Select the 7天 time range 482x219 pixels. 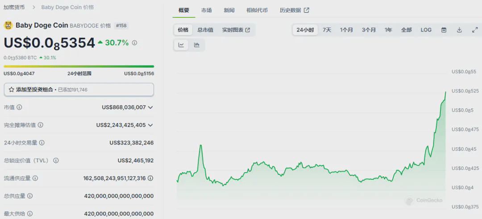(327, 30)
